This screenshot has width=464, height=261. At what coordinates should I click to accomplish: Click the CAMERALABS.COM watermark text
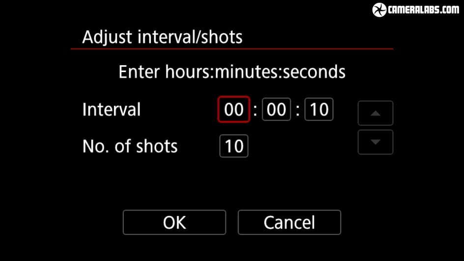click(424, 10)
